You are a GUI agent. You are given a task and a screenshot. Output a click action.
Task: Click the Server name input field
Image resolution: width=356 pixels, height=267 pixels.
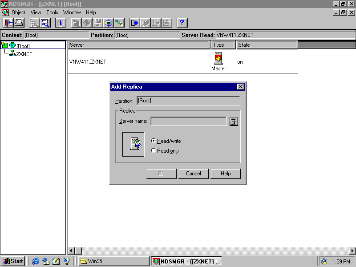[x=188, y=121]
